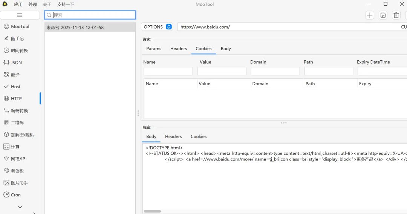This screenshot has height=214, width=407.
Task: Click the vertical splitter handle dots
Action: (138, 113)
